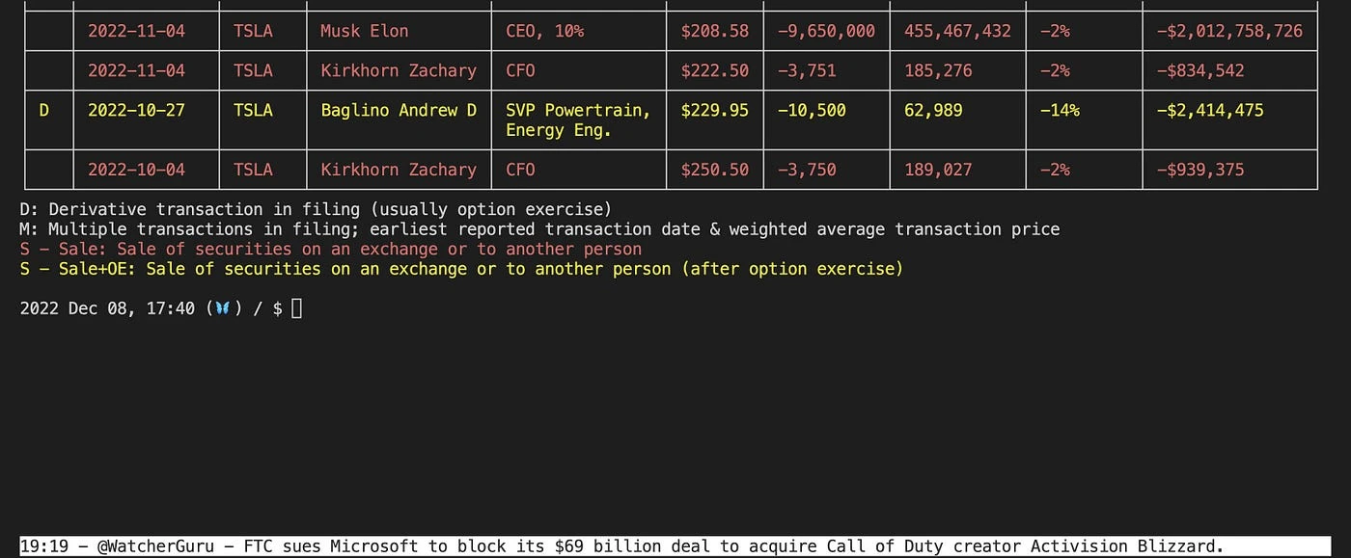Select the -9,650,000 shares traded cell
1351x558 pixels.
[826, 31]
